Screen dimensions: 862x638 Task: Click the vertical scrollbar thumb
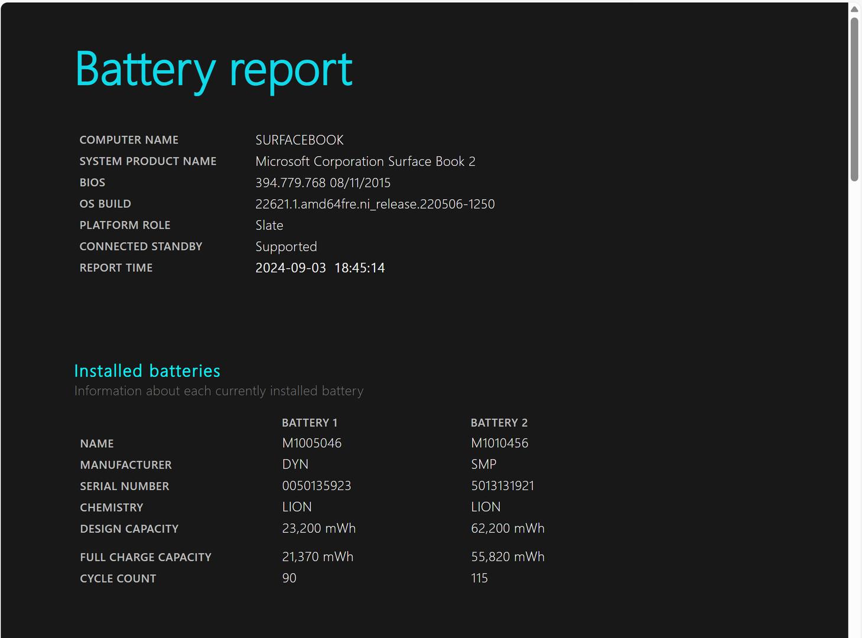[x=854, y=99]
